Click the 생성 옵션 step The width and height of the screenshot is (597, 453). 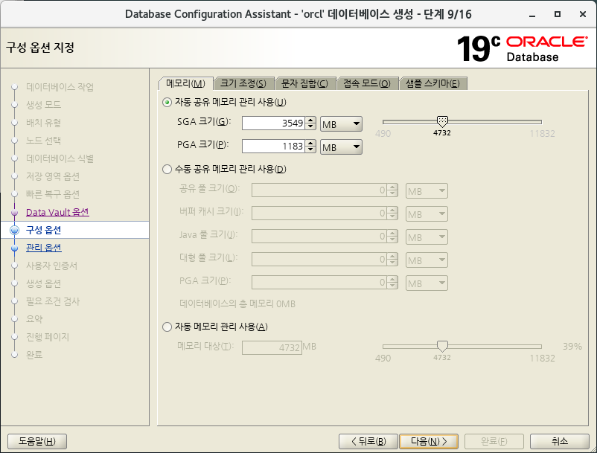43,283
